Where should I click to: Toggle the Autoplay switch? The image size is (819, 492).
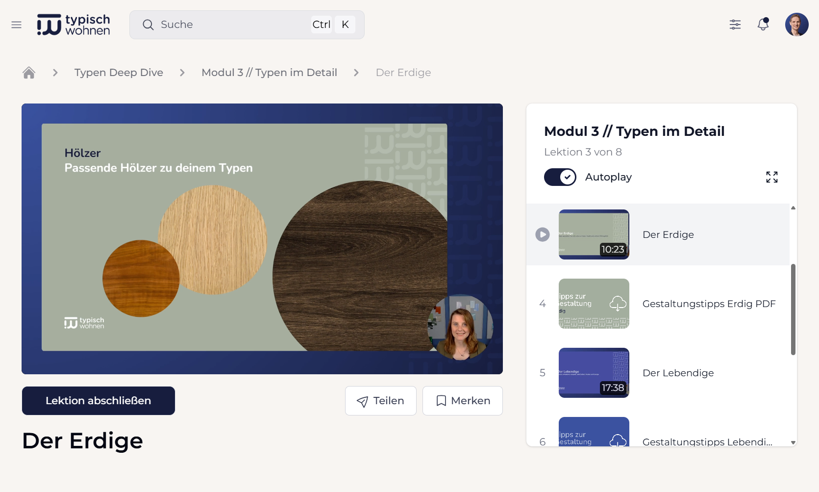[560, 177]
